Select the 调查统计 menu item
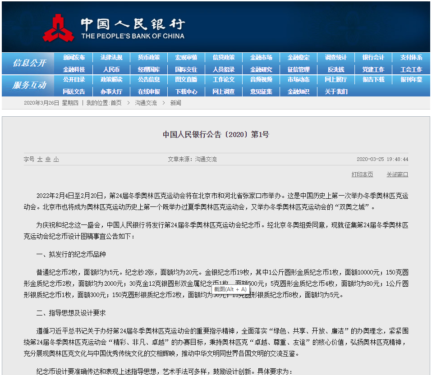 tap(336, 57)
